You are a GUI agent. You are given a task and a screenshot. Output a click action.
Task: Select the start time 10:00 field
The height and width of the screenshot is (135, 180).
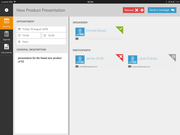click(x=29, y=35)
